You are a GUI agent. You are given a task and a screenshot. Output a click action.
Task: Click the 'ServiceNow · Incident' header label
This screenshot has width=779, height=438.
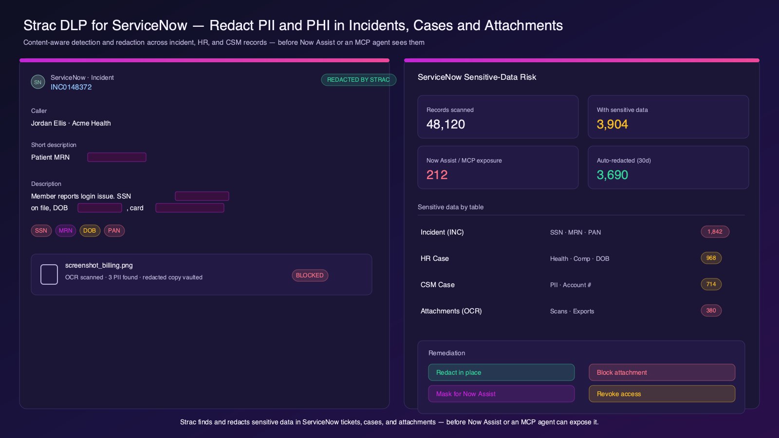(82, 77)
